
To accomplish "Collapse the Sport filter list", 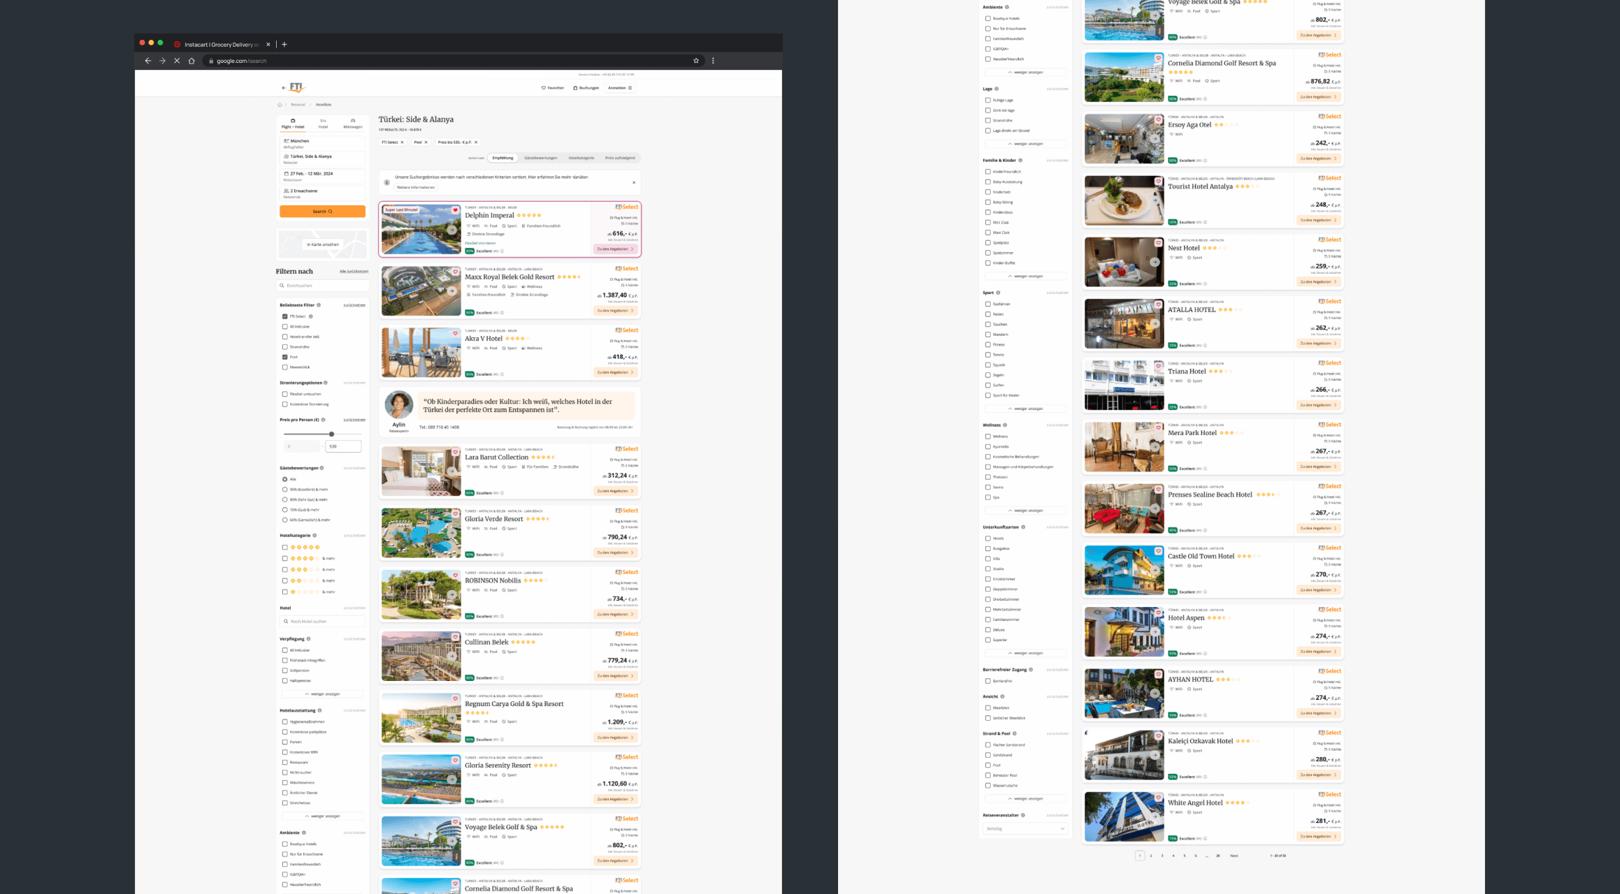I will click(1025, 409).
